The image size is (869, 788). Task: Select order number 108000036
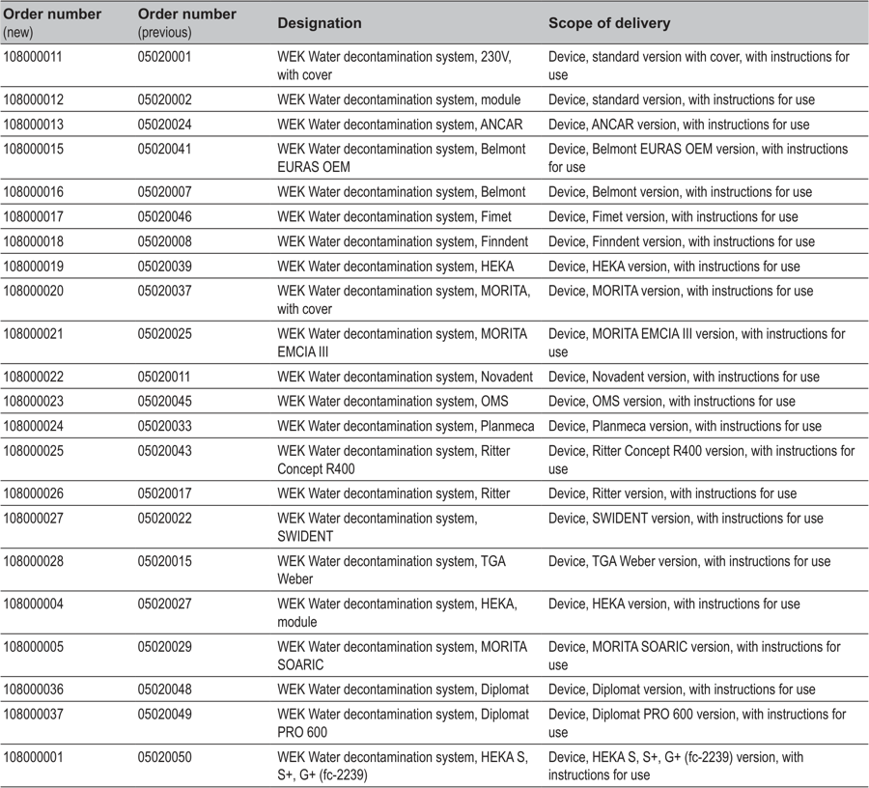pos(33,689)
